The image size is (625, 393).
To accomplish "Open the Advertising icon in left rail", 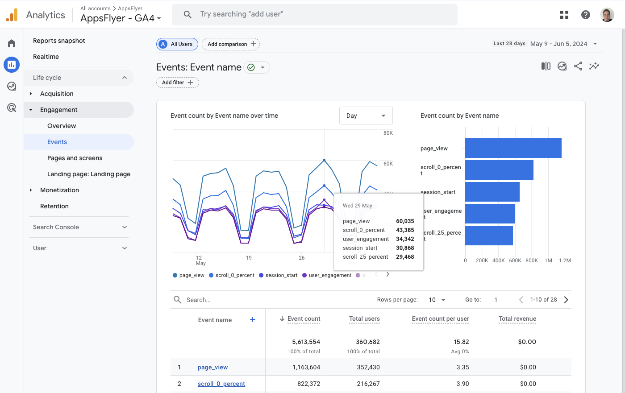I will [12, 108].
